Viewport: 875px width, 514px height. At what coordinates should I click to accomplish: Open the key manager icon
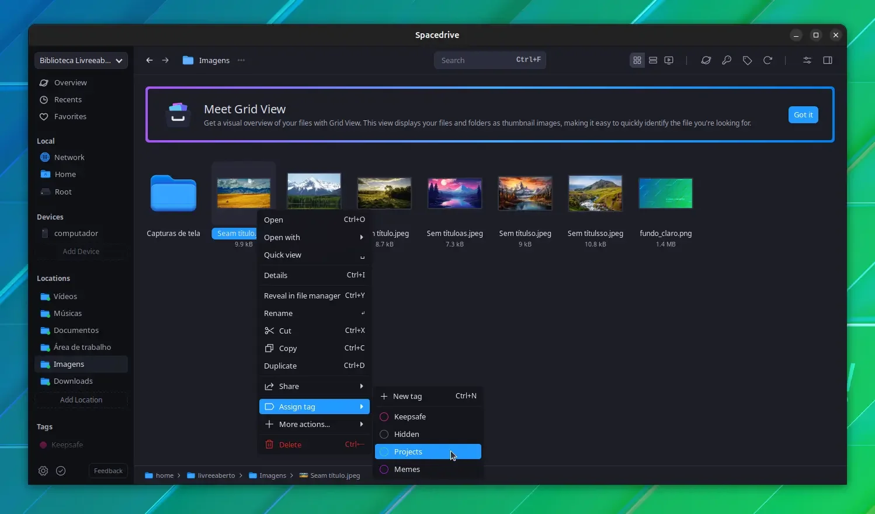[727, 60]
